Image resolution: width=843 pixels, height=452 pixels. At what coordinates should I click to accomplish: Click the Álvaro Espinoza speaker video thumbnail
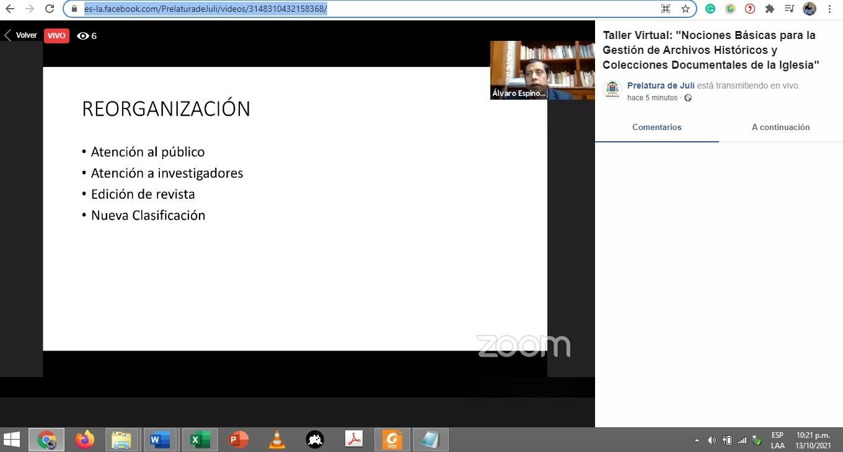click(x=542, y=70)
